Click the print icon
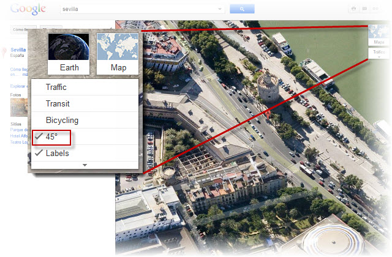 point(353,9)
